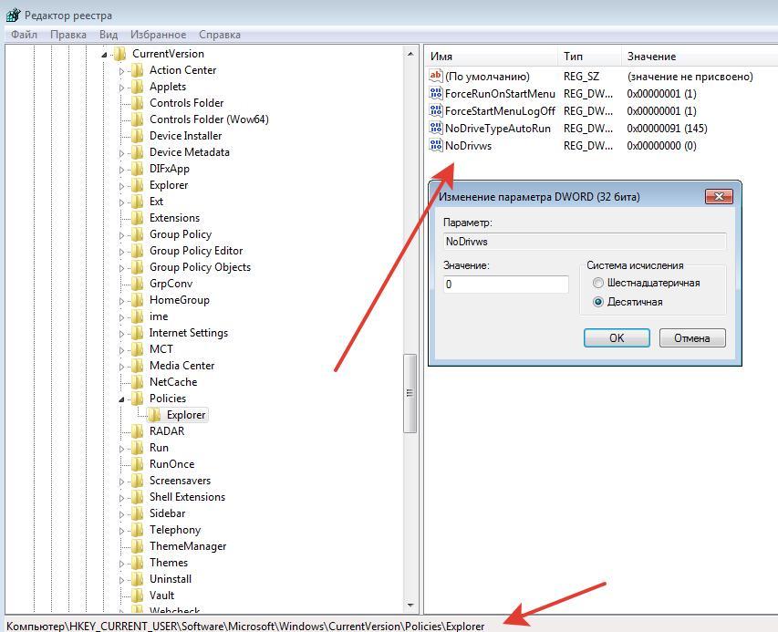Image resolution: width=778 pixels, height=632 pixels.
Task: Click the DIFxApp folder icon
Action: [138, 169]
